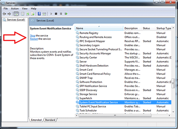
Task: Open the View menu
Action: (x=25, y=8)
